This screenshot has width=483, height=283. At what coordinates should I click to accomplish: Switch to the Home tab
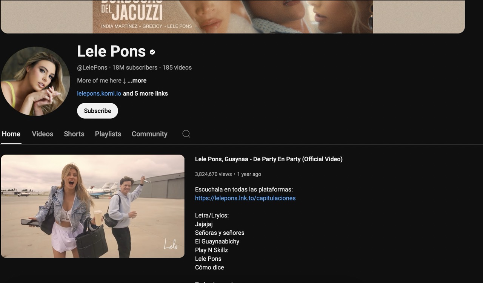(11, 134)
